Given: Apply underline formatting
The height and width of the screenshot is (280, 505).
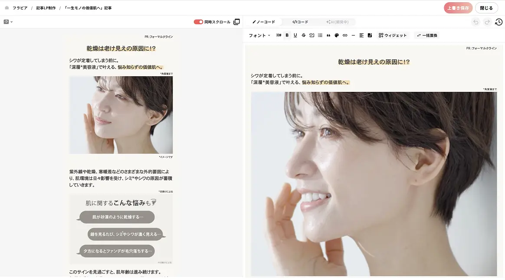Looking at the screenshot, I should click(x=295, y=36).
